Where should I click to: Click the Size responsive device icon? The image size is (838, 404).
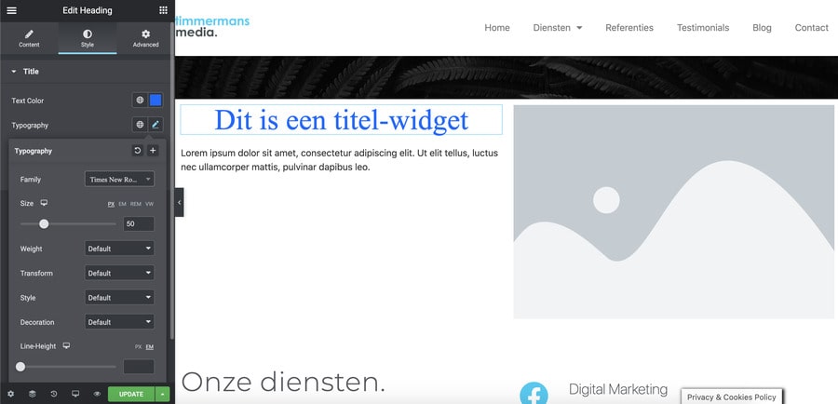45,203
